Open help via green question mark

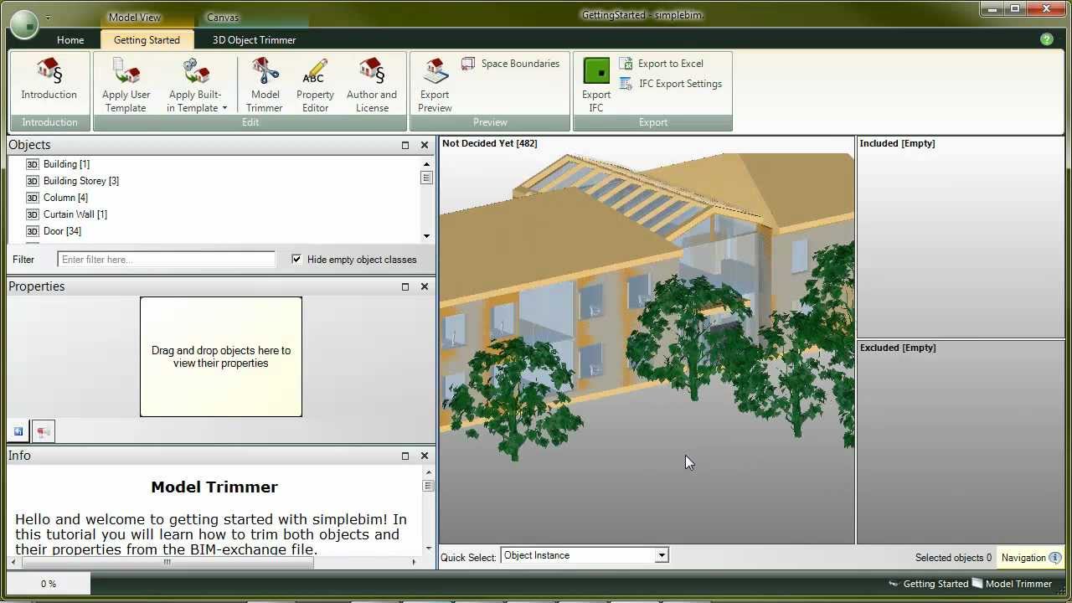tap(1047, 39)
